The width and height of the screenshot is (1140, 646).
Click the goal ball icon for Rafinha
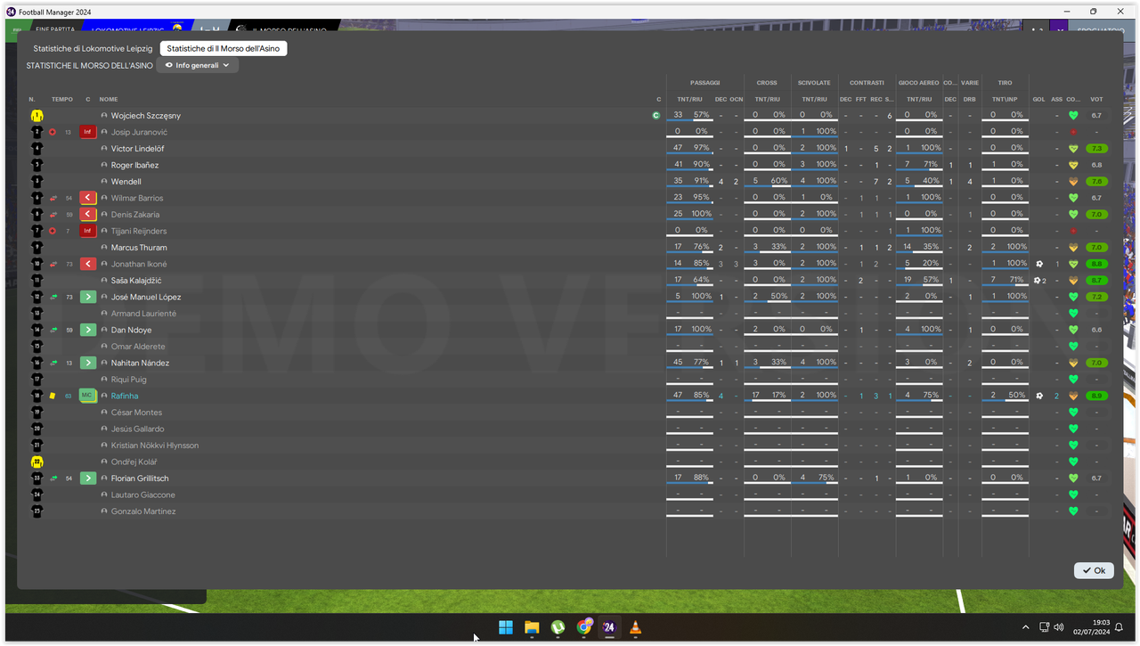1039,396
